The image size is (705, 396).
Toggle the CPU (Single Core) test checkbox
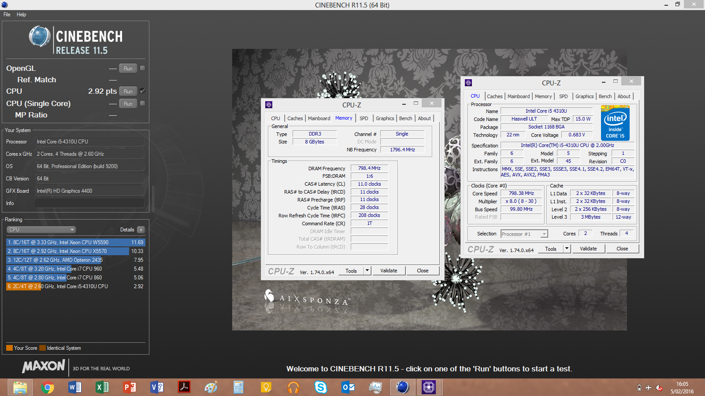142,103
